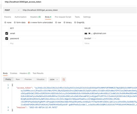Open the Pre-request Script tab
Viewport: 137px width, 114px height.
point(63,17)
